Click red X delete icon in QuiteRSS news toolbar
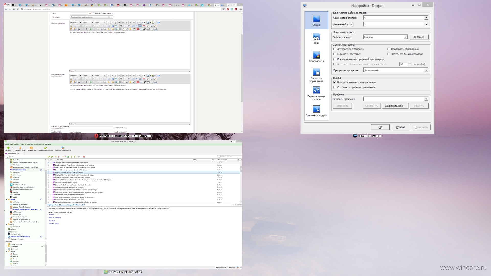The width and height of the screenshot is (491, 276). tap(84, 157)
